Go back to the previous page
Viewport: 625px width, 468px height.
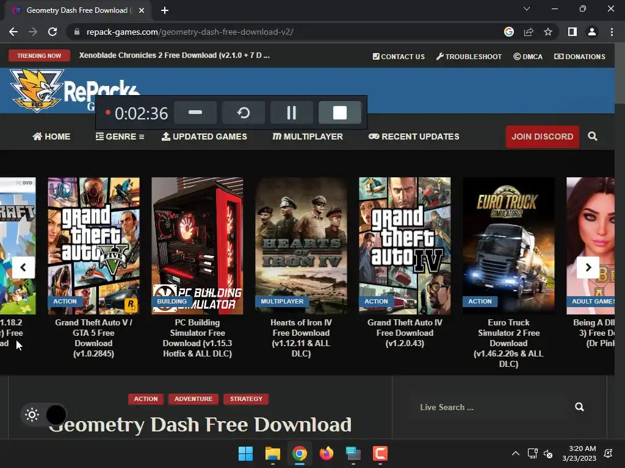point(13,32)
